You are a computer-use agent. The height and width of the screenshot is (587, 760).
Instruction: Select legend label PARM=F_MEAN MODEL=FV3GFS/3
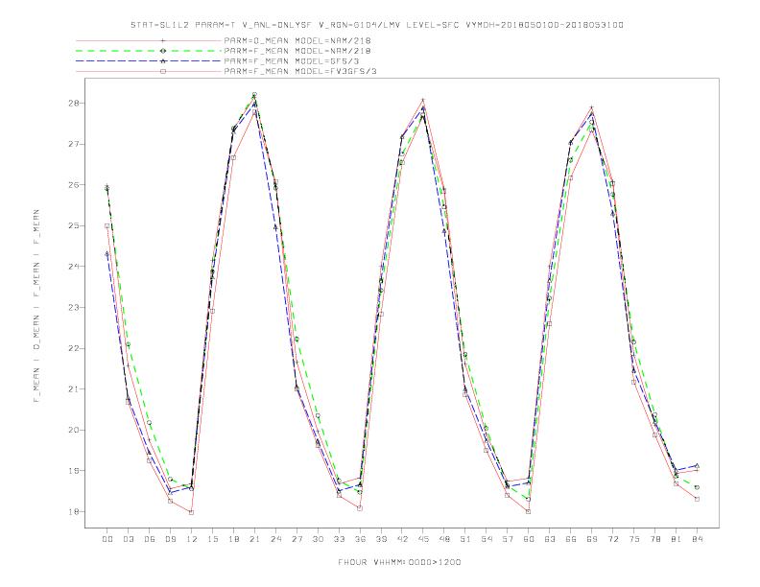tap(300, 71)
